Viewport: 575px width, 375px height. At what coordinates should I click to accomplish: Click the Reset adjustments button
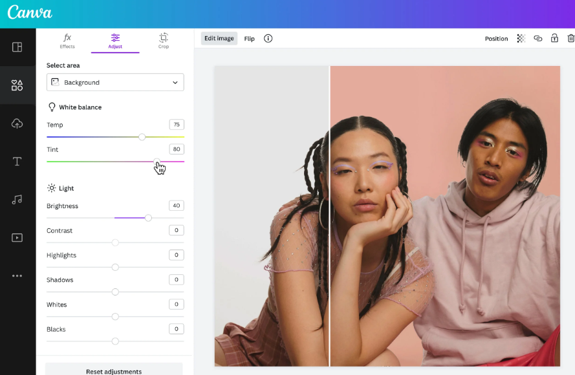(x=114, y=370)
